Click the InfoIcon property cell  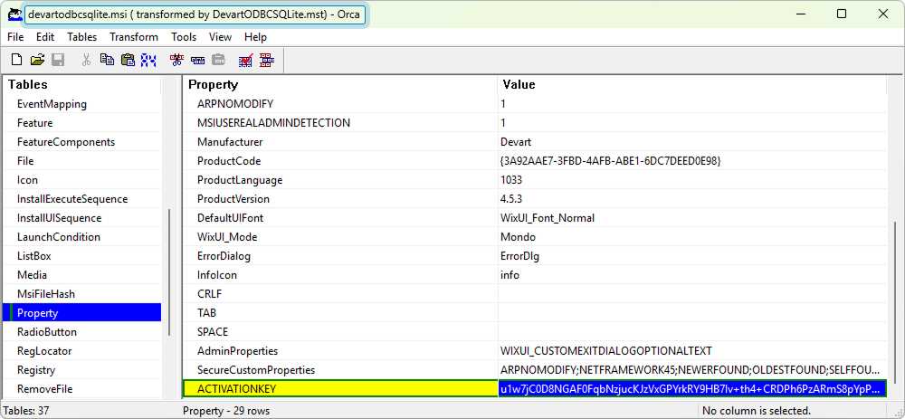[340, 275]
